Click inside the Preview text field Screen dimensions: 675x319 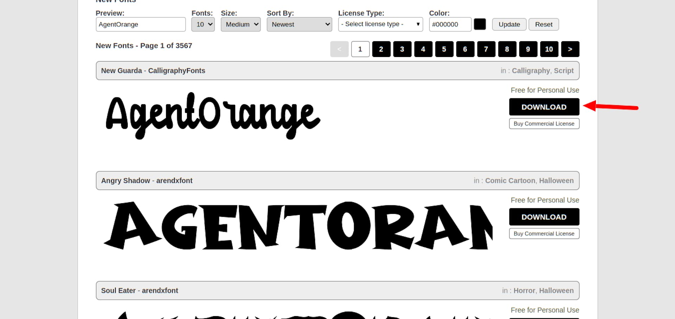[140, 24]
